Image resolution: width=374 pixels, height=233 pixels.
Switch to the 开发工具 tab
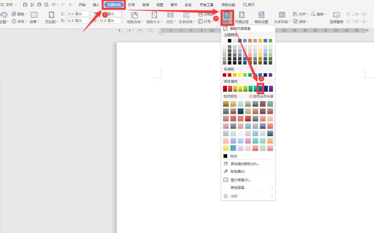[x=206, y=5]
